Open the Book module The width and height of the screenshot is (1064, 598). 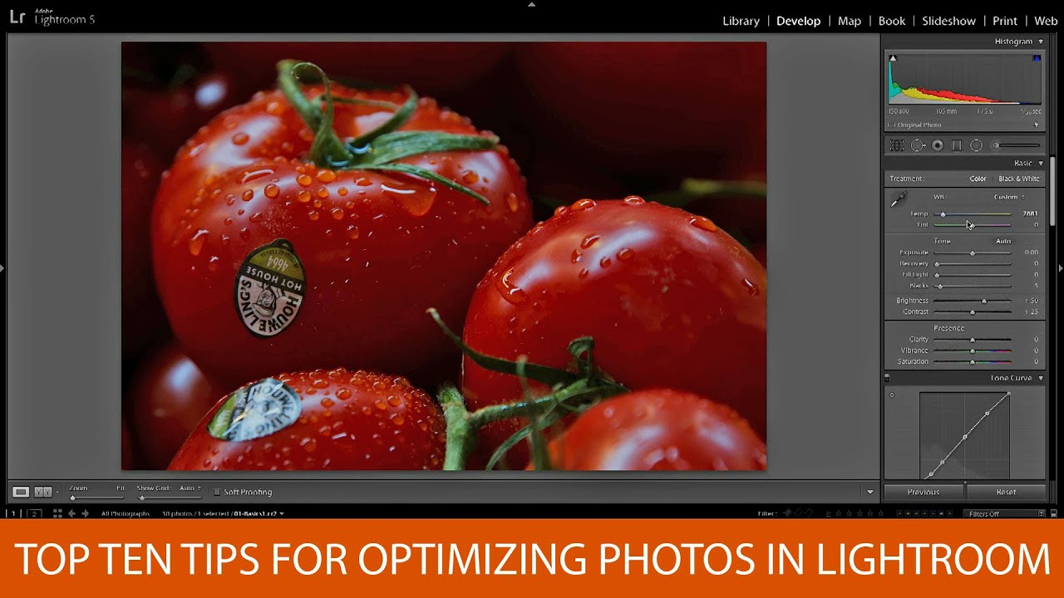(892, 21)
